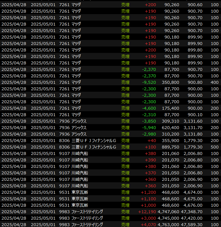Viewport: 221px width, 227px height.
Task: Select the Tokyo Gas +1,200 profit cell
Action: click(149, 192)
